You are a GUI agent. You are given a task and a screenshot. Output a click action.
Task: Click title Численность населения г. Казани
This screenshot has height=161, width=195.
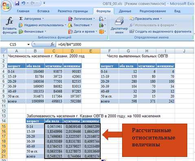pos(46,56)
